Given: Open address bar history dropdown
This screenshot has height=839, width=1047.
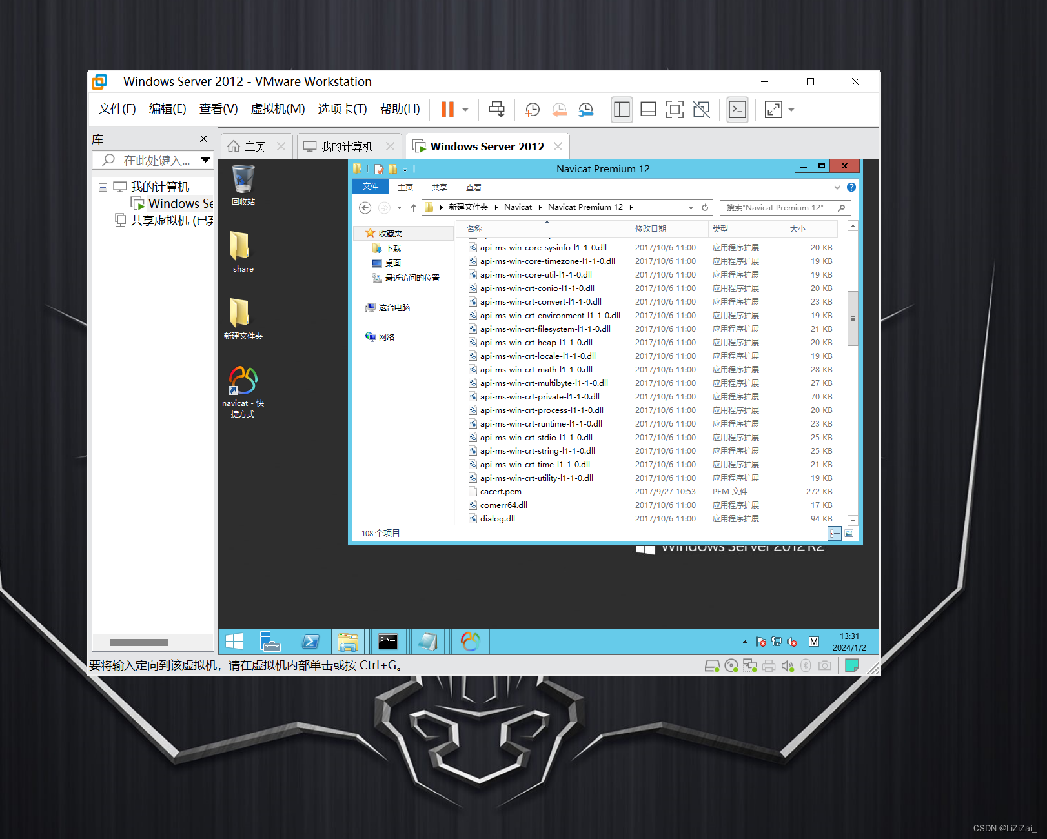Looking at the screenshot, I should coord(691,207).
